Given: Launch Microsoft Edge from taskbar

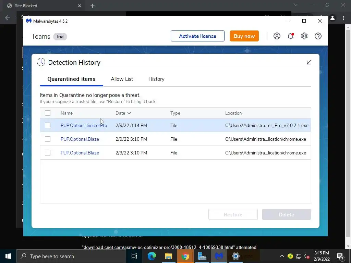Looking at the screenshot, I should click(x=152, y=256).
